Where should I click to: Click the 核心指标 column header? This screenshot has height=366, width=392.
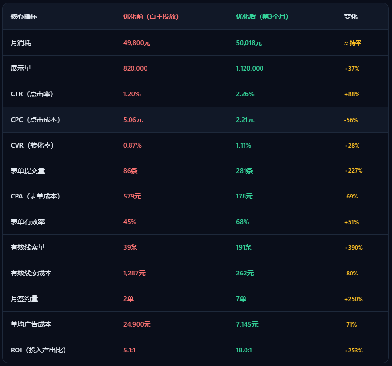24,17
